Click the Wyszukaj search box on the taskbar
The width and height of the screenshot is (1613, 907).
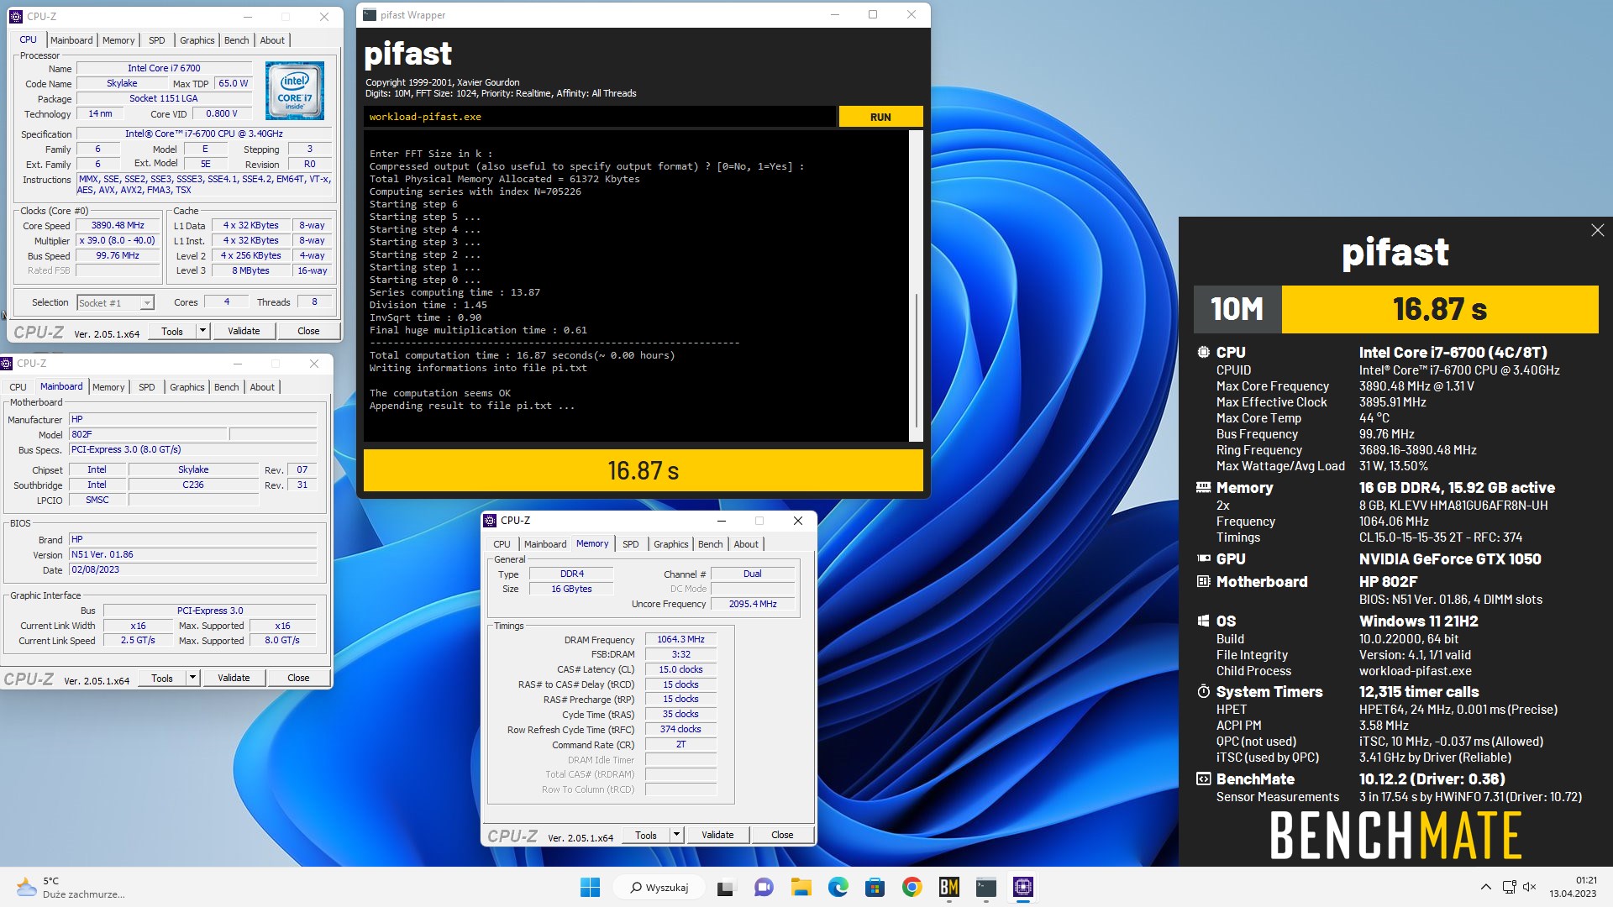[659, 887]
